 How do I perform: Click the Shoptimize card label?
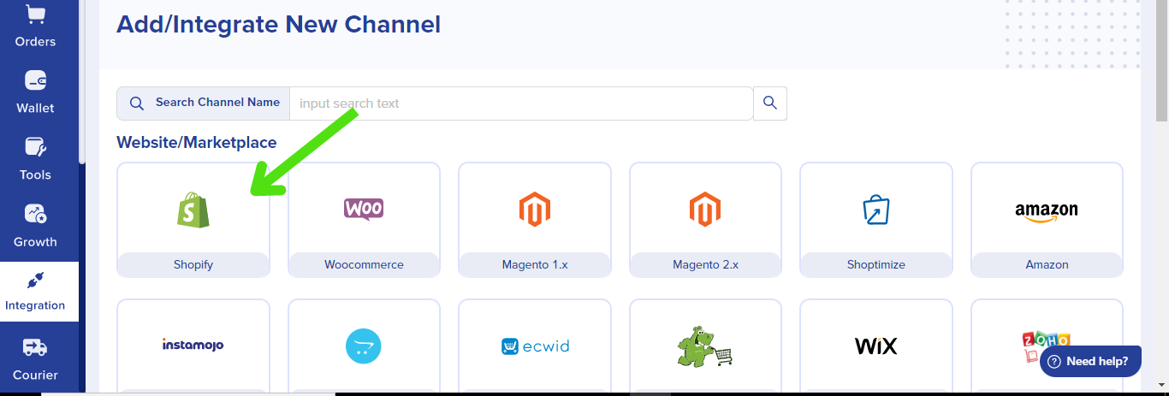pos(876,264)
